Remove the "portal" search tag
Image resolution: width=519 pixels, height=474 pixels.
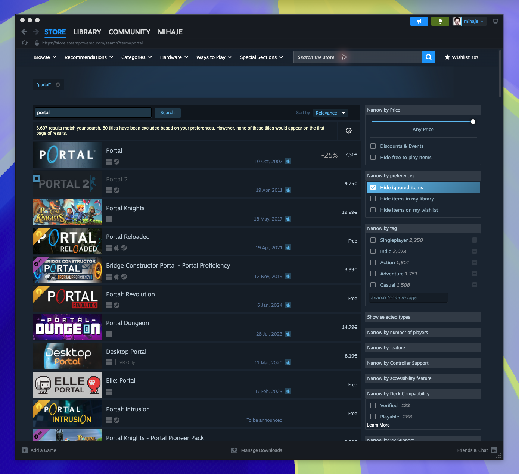(58, 85)
